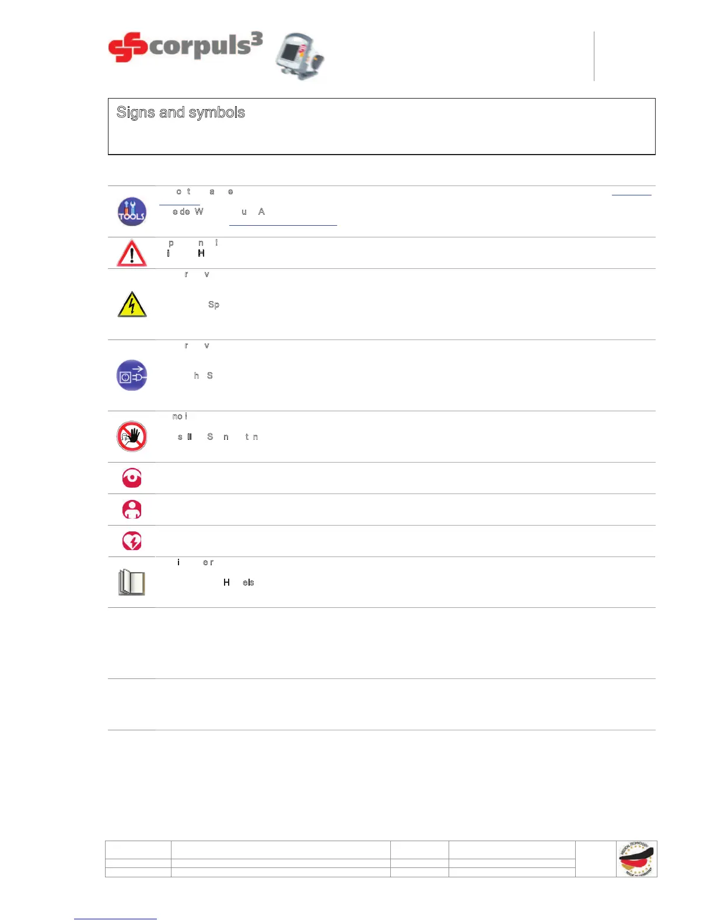
Task: Click the red warning triangle sign
Action: (x=132, y=253)
